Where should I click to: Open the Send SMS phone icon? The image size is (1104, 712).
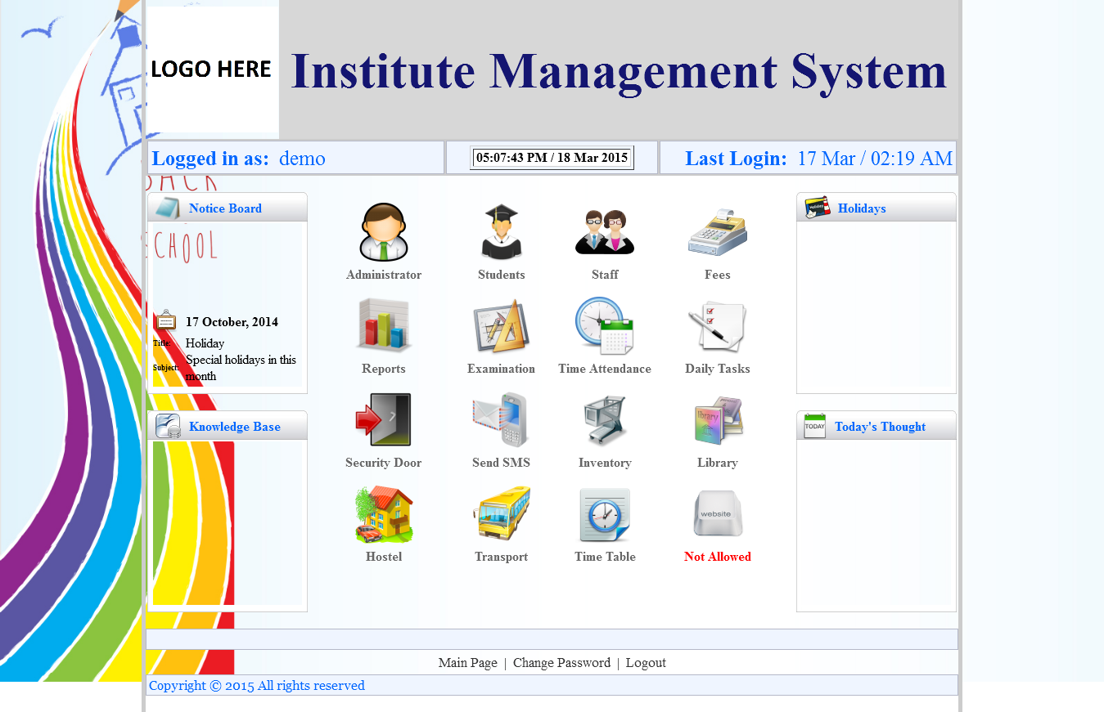pyautogui.click(x=501, y=419)
